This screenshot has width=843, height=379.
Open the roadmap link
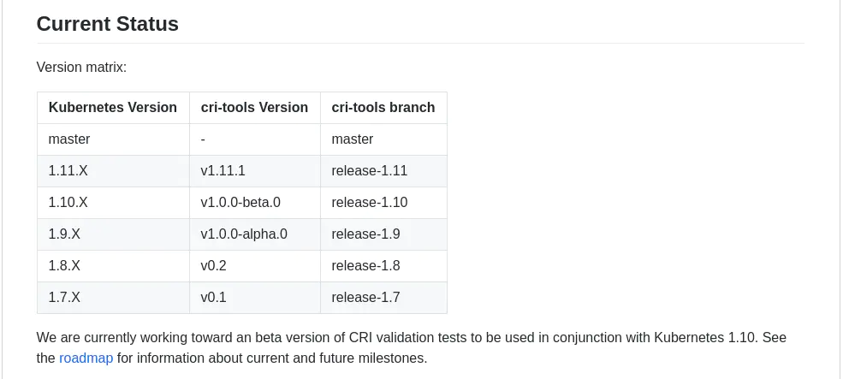[86, 358]
